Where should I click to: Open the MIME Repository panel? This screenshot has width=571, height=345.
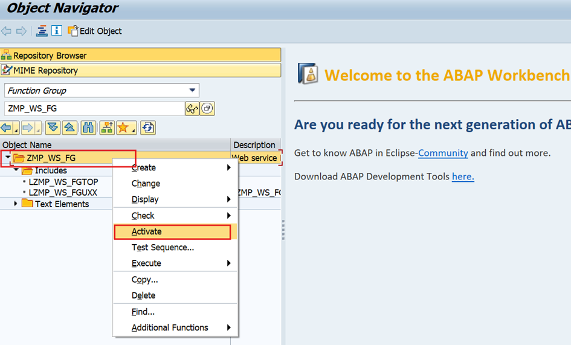click(x=141, y=70)
